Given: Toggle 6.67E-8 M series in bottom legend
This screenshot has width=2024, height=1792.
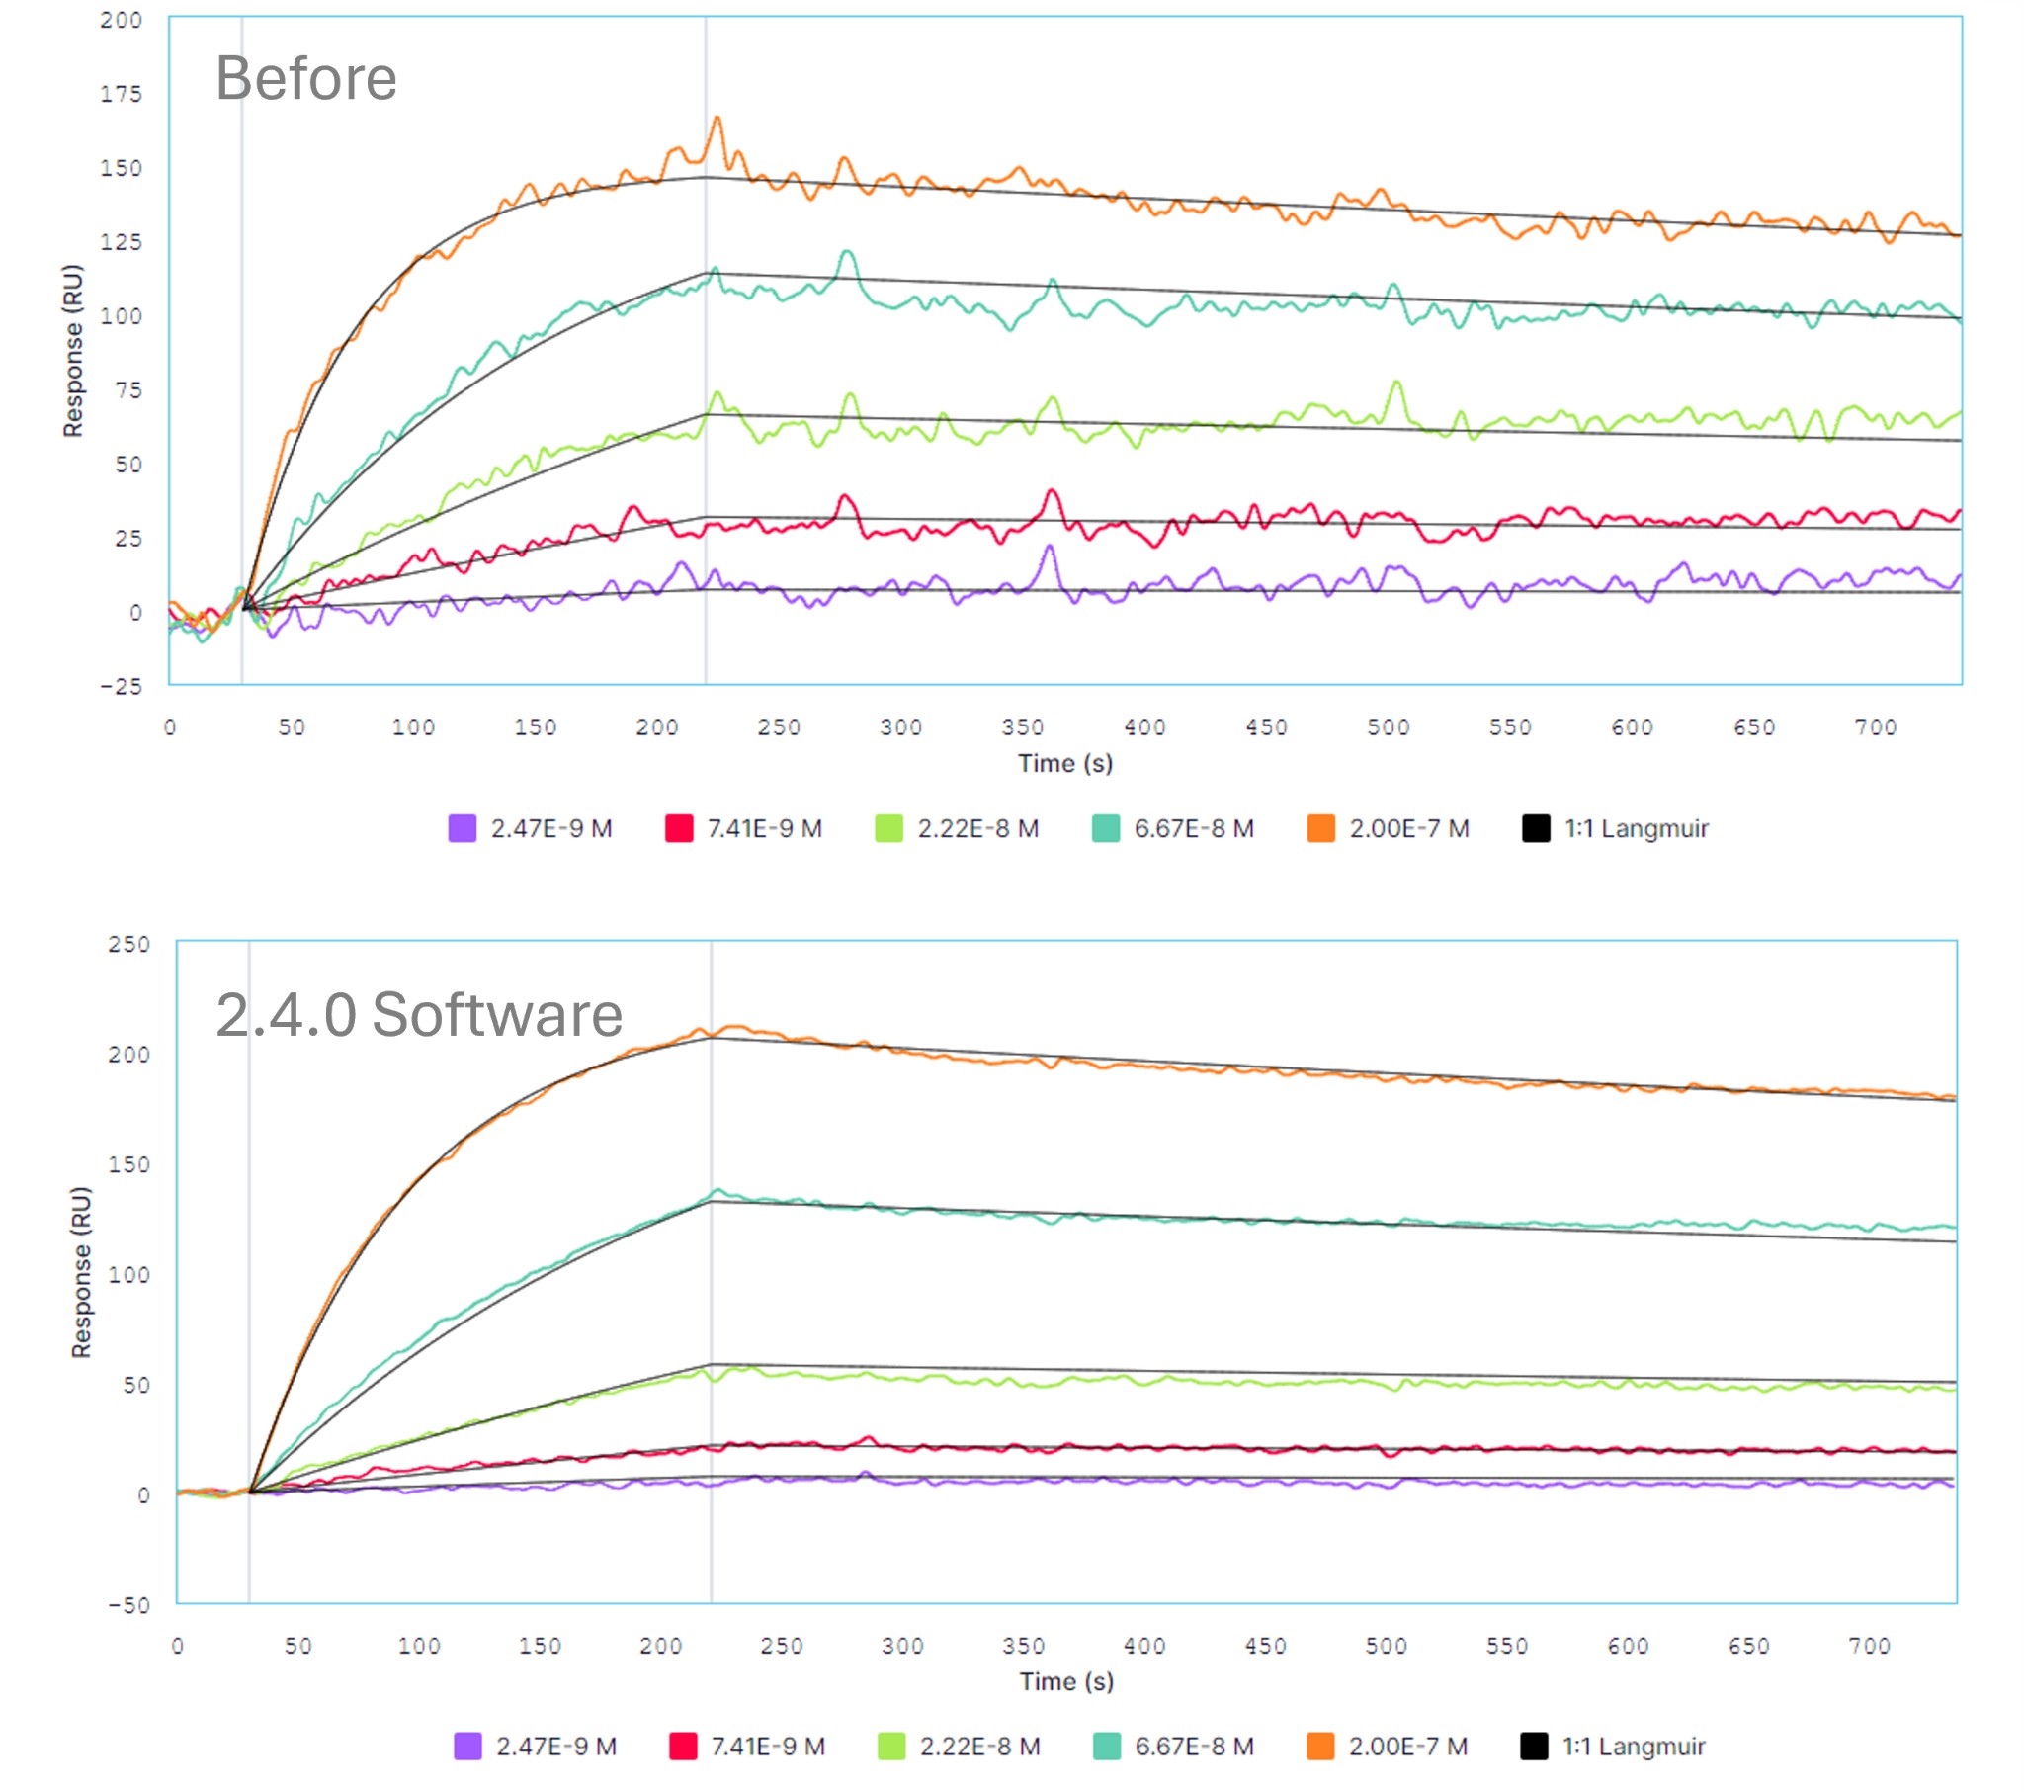Looking at the screenshot, I should (x=1193, y=1747).
